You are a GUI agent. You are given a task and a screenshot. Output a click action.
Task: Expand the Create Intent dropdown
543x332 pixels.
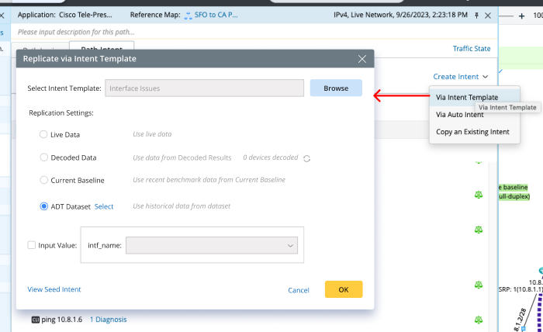click(461, 76)
